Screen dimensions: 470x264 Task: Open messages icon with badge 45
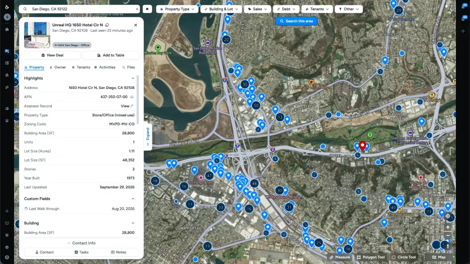(x=463, y=6)
